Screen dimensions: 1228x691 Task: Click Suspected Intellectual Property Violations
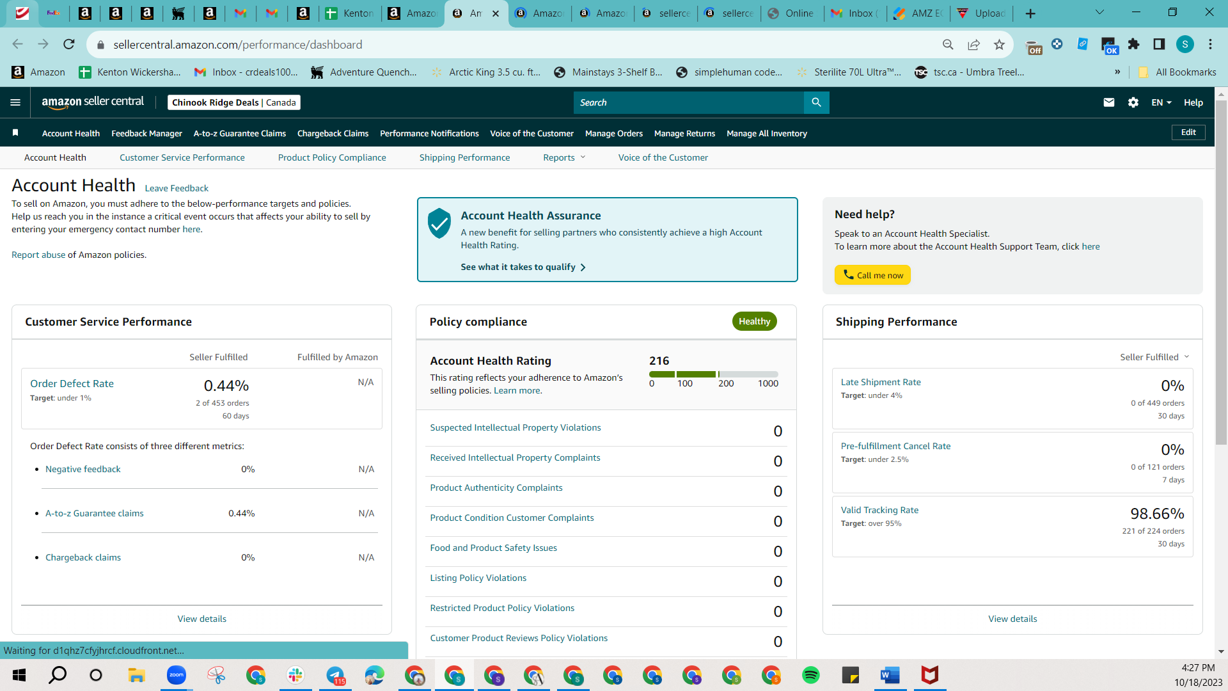[516, 427]
